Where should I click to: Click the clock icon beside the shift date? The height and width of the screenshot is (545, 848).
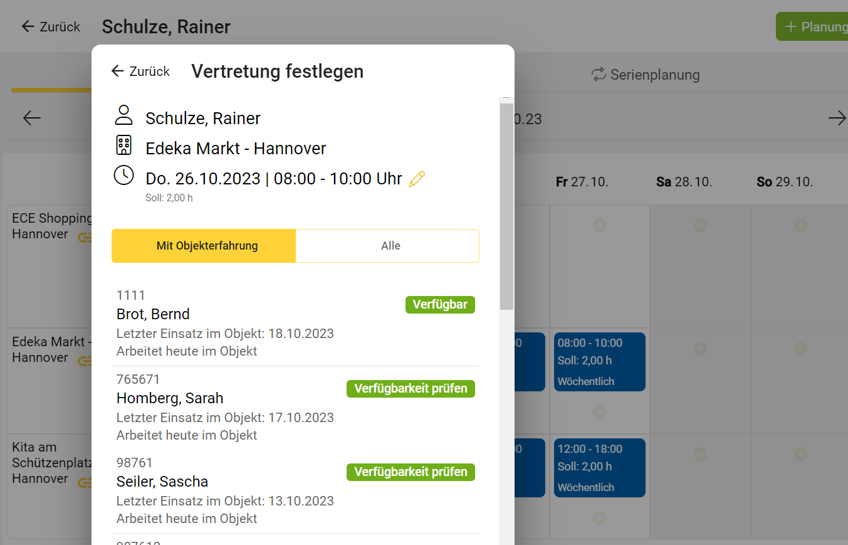point(124,175)
